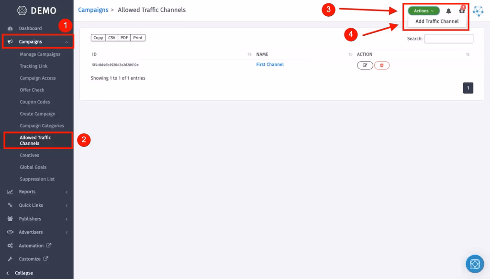Click the Advertisers handshake icon
This screenshot has height=279, width=490.
pyautogui.click(x=11, y=232)
